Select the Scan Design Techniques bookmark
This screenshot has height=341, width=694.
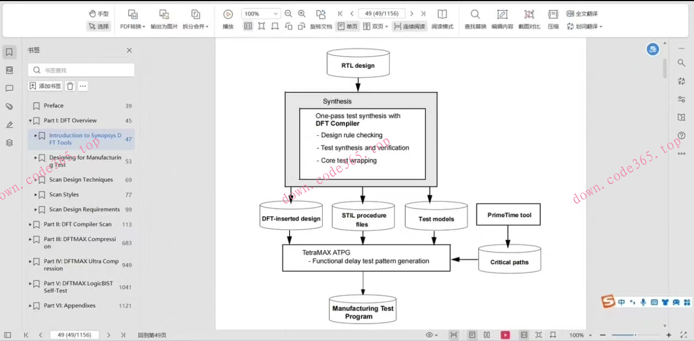tap(81, 180)
